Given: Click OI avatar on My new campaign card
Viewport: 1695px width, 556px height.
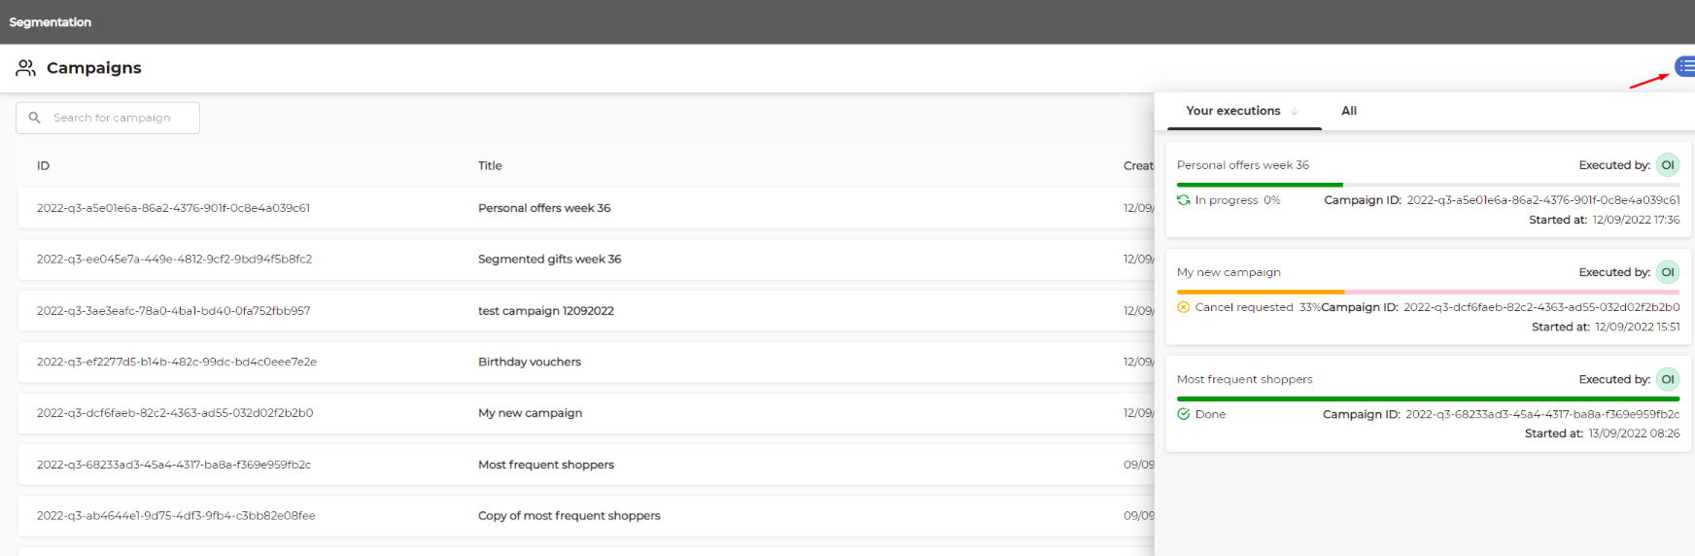Looking at the screenshot, I should (1668, 272).
